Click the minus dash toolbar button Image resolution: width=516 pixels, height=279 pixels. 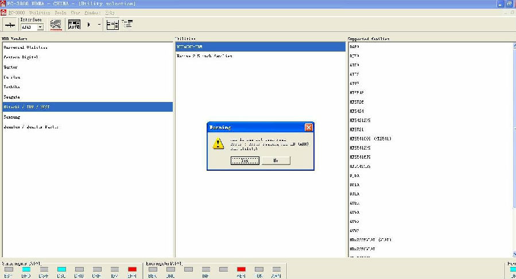(99, 25)
